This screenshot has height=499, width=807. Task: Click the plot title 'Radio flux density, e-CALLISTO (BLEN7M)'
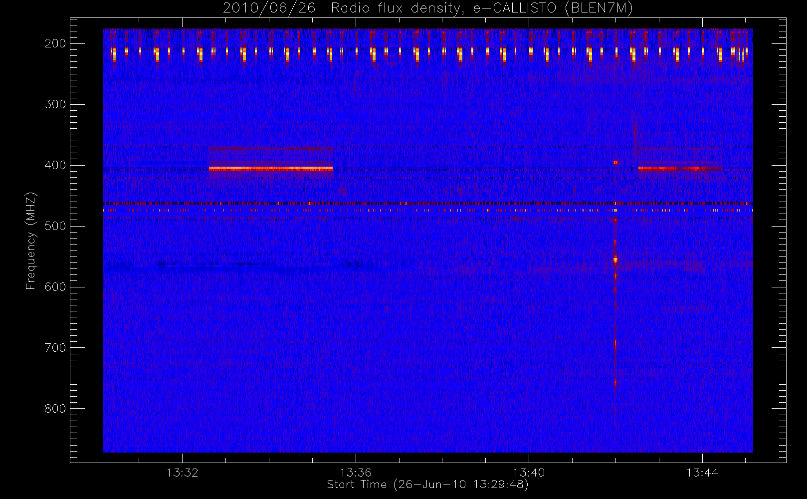coord(482,8)
